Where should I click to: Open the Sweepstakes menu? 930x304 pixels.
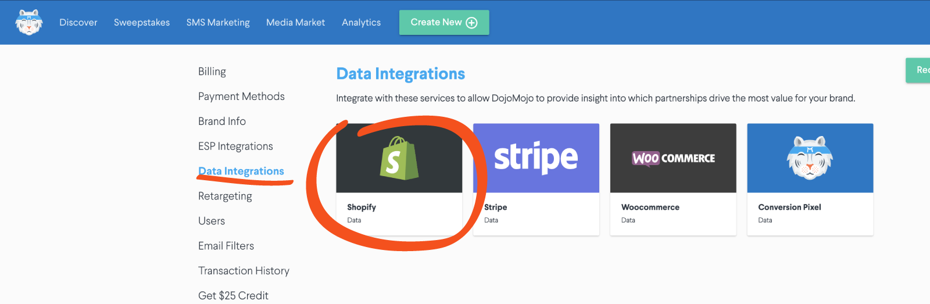pyautogui.click(x=142, y=22)
